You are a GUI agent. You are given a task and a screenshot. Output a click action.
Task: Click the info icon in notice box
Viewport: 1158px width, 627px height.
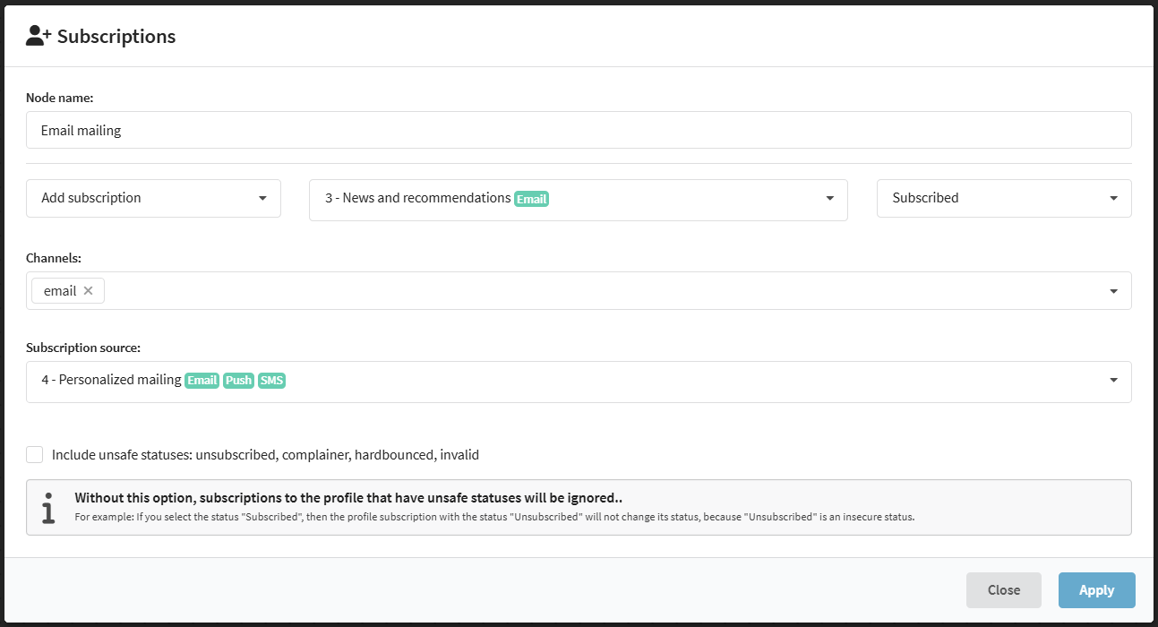pos(48,508)
